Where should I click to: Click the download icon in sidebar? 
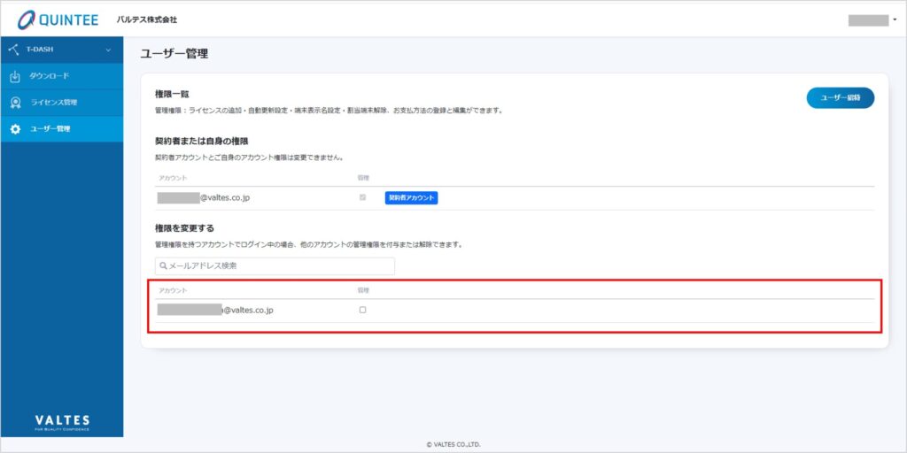click(15, 76)
